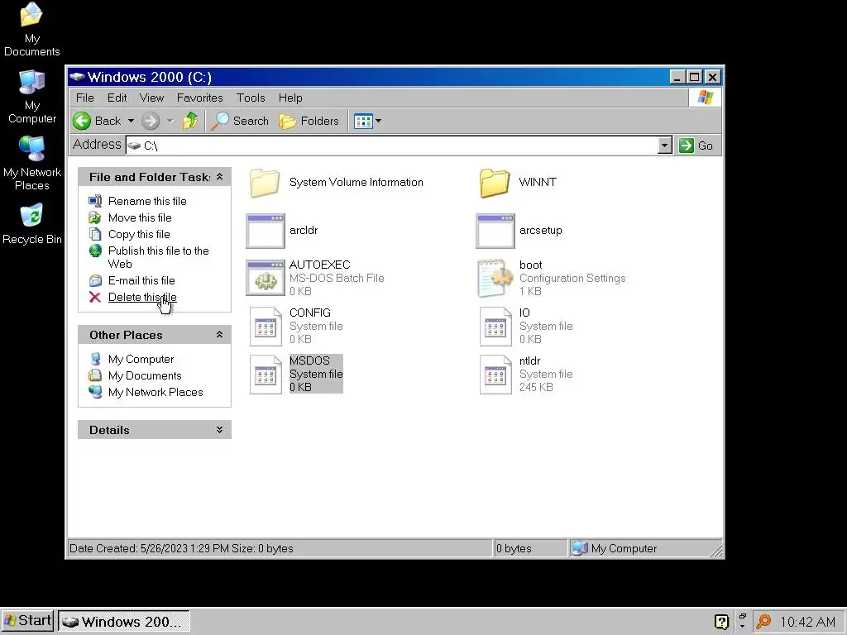Viewport: 847px width, 635px height.
Task: Go up one folder level icon
Action: pos(190,121)
